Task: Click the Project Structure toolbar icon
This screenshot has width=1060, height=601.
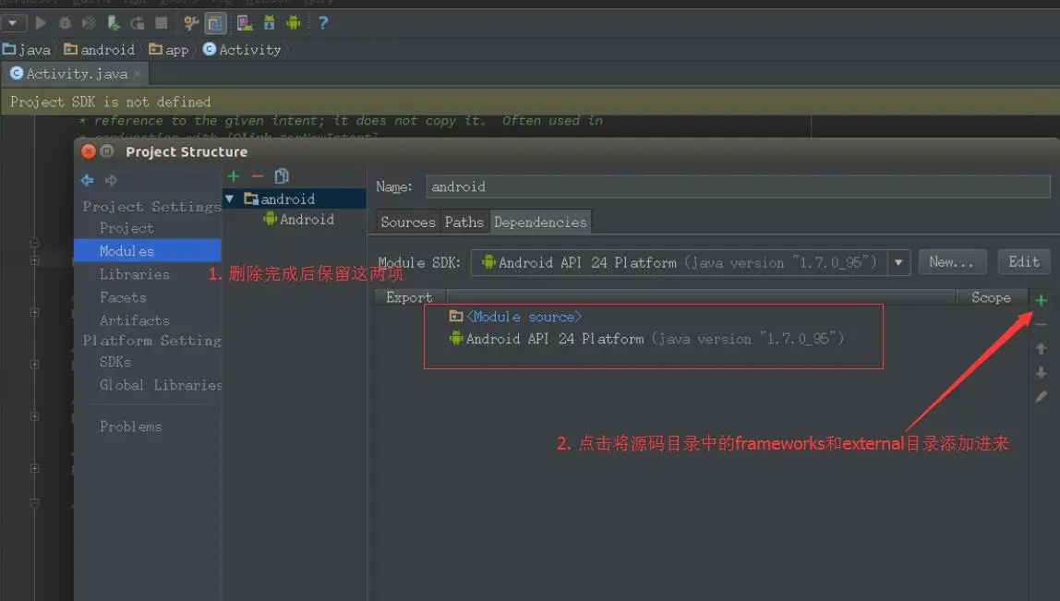Action: pos(216,23)
